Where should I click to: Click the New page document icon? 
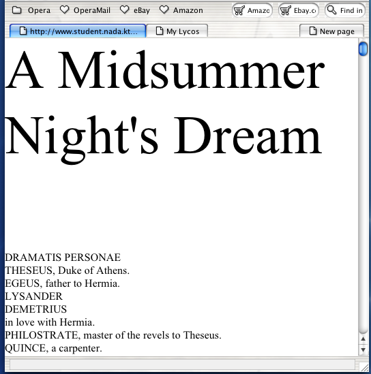pyautogui.click(x=313, y=31)
